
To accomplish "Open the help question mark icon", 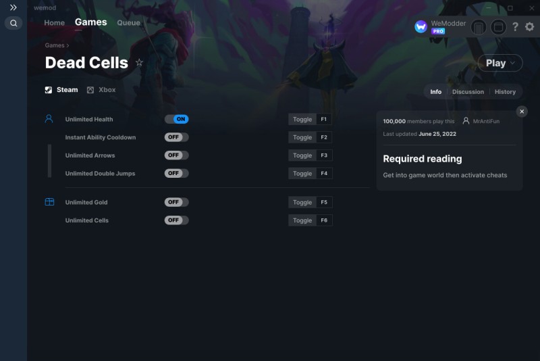I will click(x=515, y=26).
